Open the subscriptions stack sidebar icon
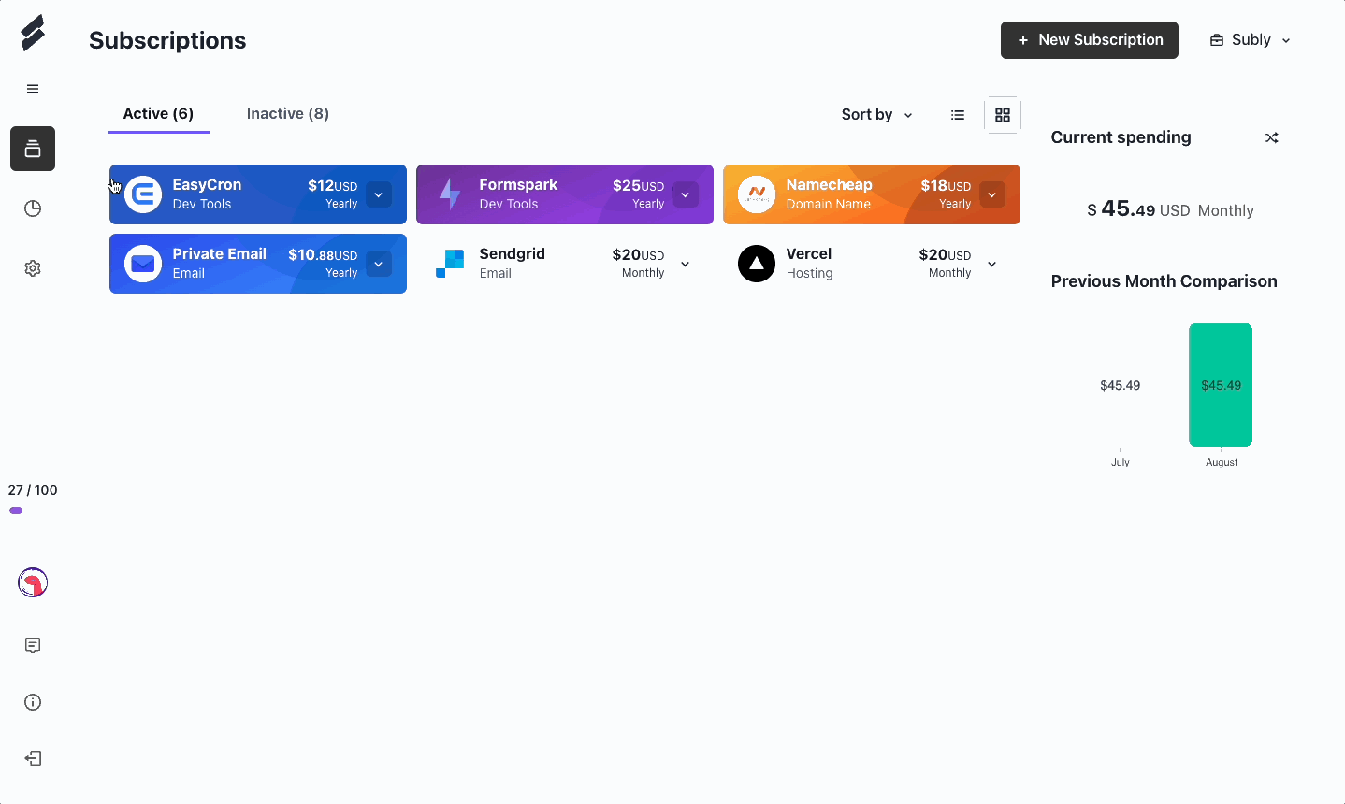Viewport: 1345px width, 804px height. point(33,149)
